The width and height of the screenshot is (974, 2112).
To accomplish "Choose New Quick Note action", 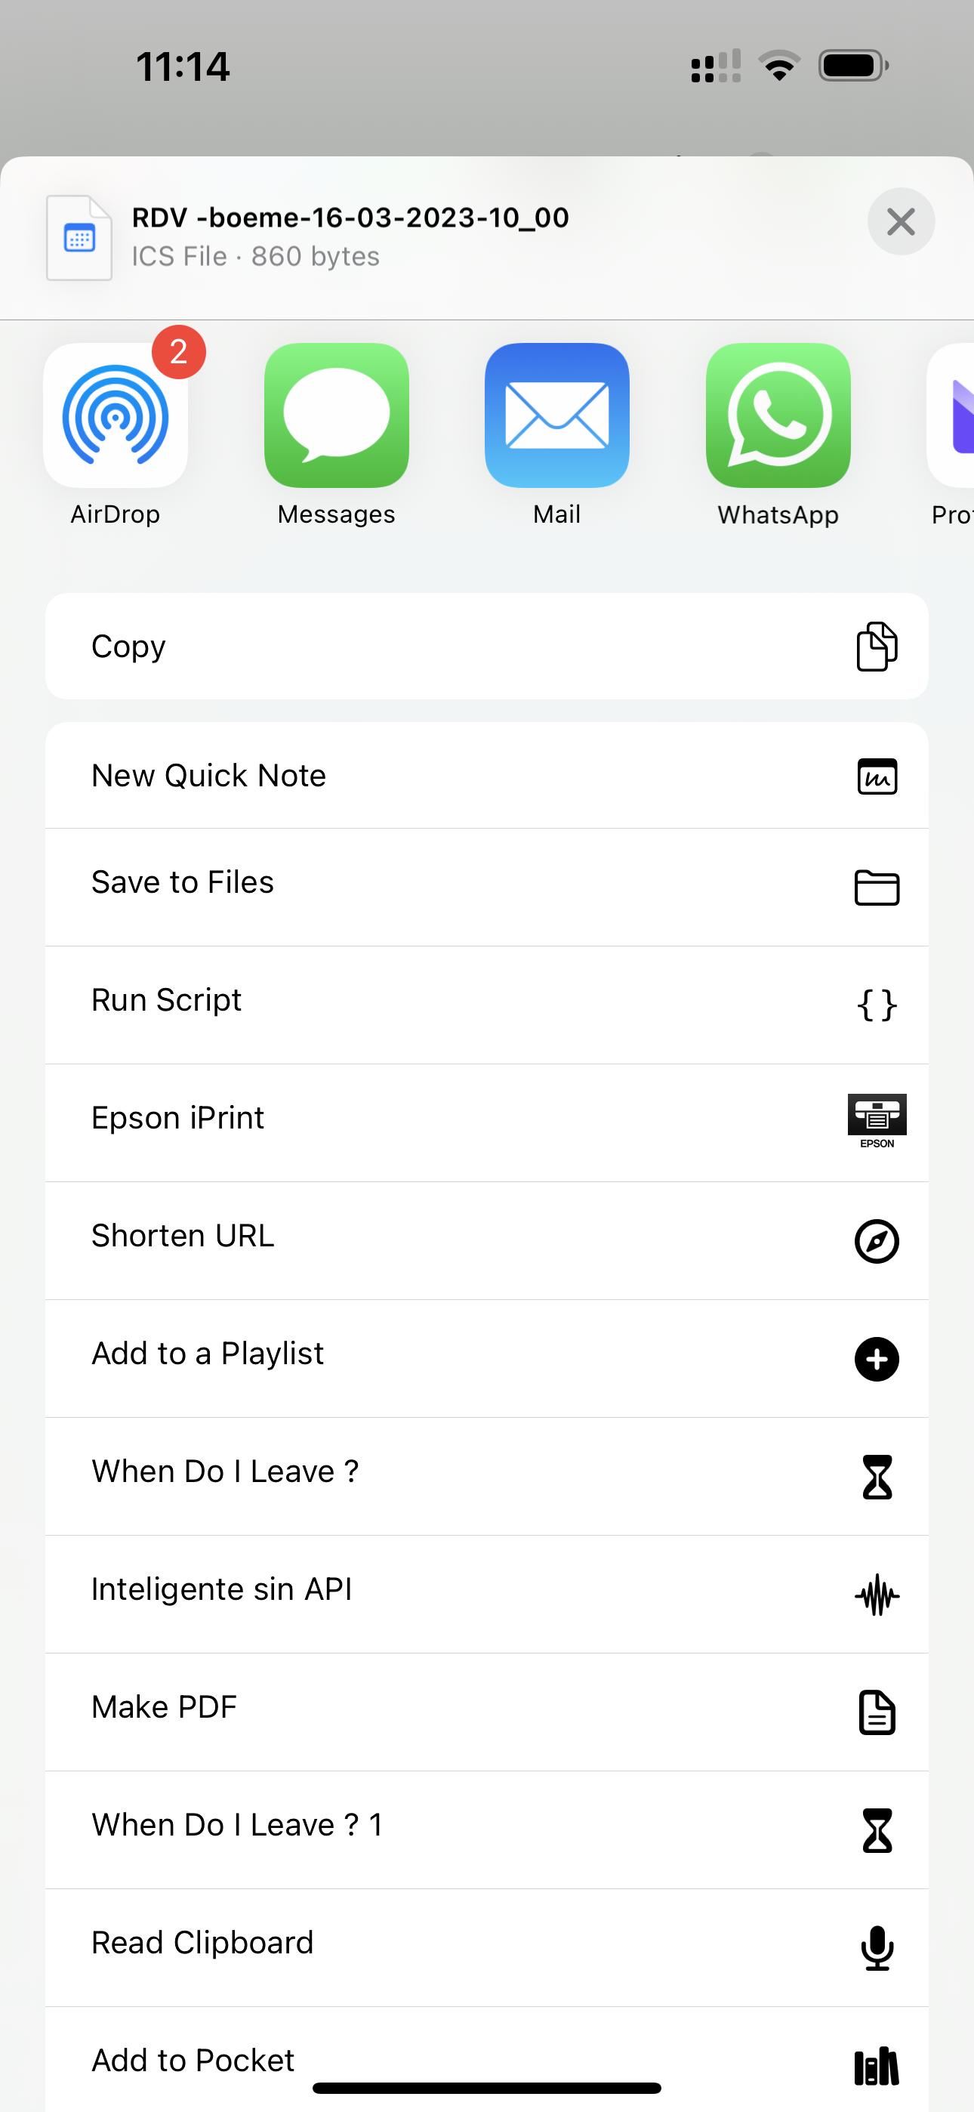I will (486, 776).
